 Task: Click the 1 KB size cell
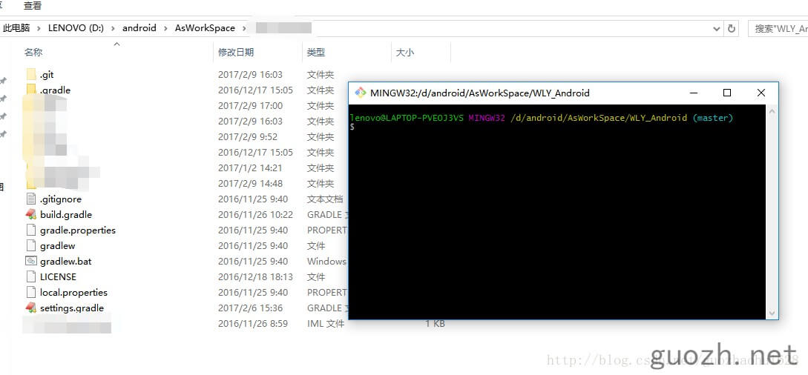point(435,324)
